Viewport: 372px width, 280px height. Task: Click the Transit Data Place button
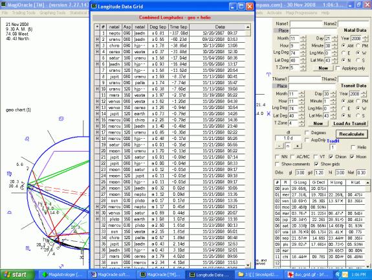pyautogui.click(x=280, y=86)
